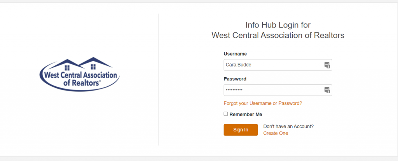This screenshot has height=161, width=398.
Task: Click the West Central Association of Realtors logo
Action: tap(80, 74)
